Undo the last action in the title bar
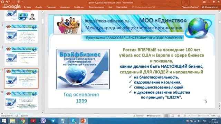 pos(7,2)
